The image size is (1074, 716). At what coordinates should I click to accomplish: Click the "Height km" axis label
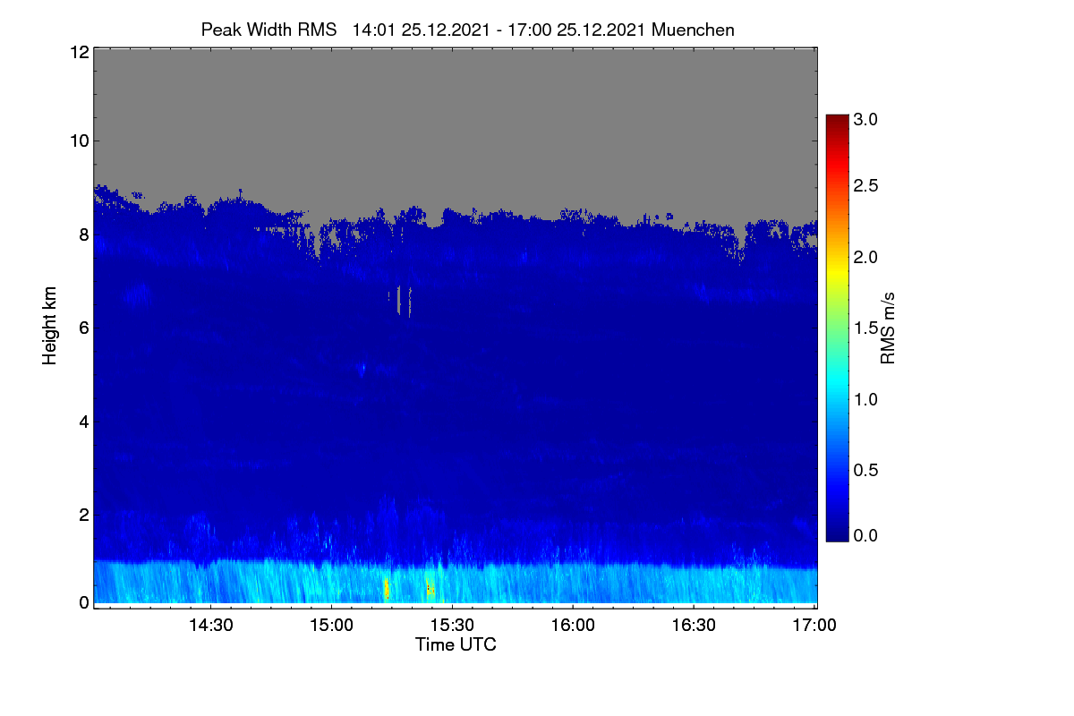(50, 326)
